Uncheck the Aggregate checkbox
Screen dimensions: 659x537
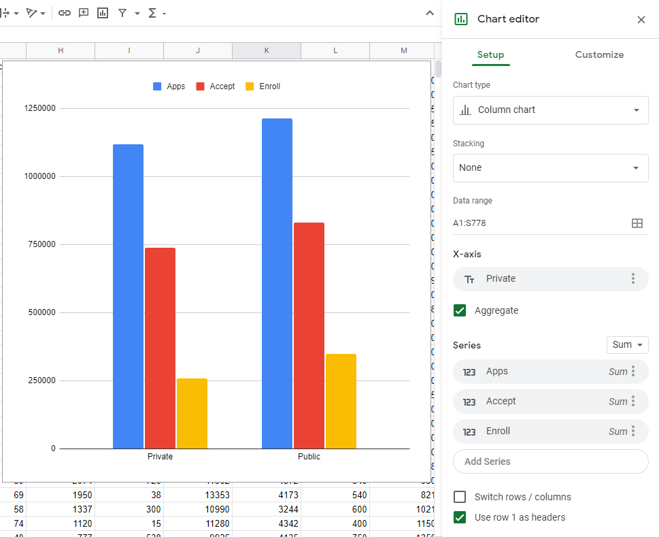tap(460, 310)
